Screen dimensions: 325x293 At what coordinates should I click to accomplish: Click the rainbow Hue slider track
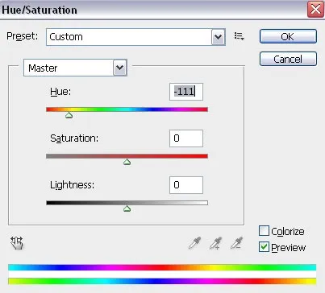pos(127,109)
